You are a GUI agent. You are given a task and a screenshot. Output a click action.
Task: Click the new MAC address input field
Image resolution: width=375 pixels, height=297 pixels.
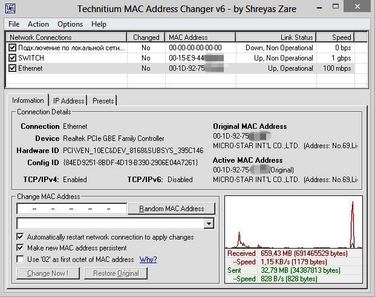71,209
